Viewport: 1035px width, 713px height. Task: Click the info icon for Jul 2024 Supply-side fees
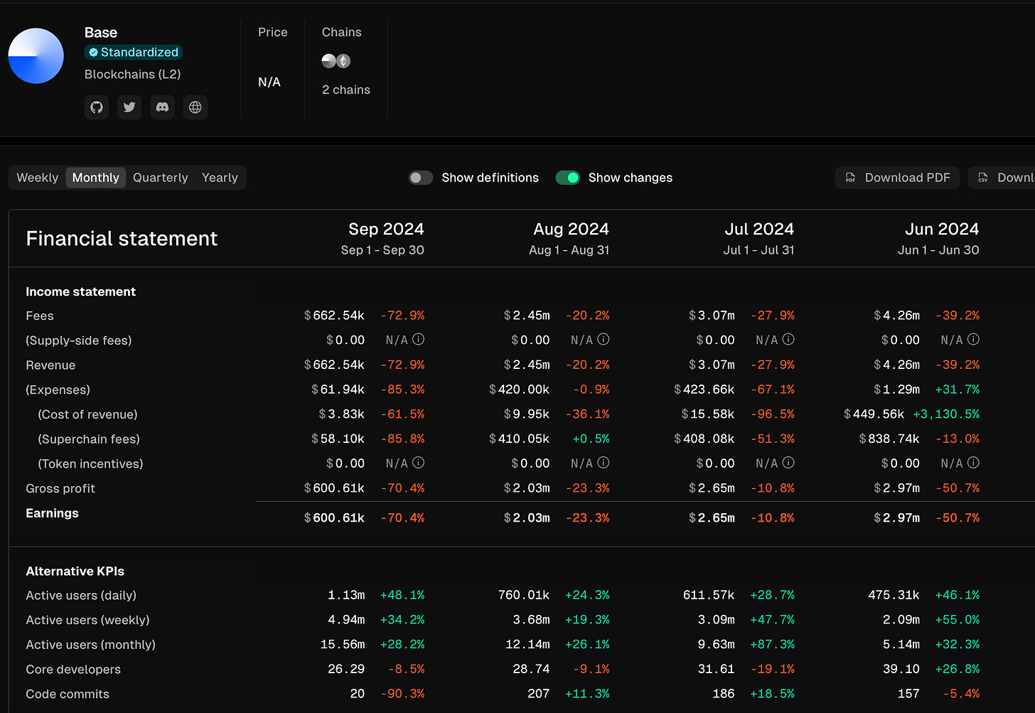tap(788, 340)
